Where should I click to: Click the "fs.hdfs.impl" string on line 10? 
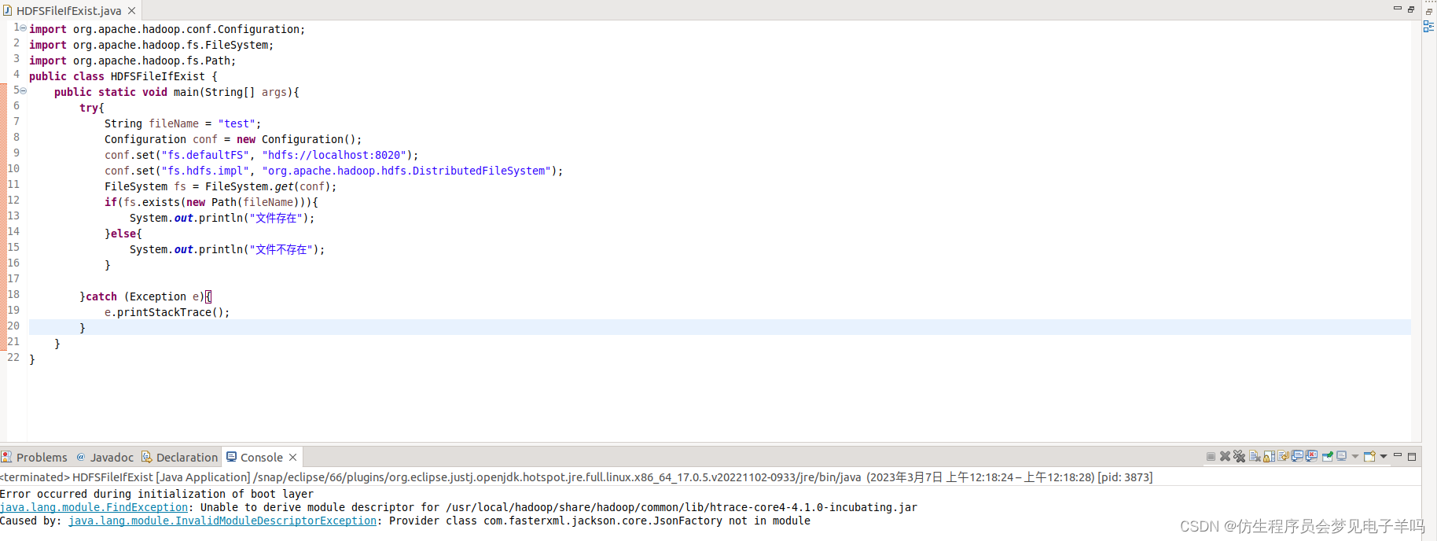tap(205, 171)
